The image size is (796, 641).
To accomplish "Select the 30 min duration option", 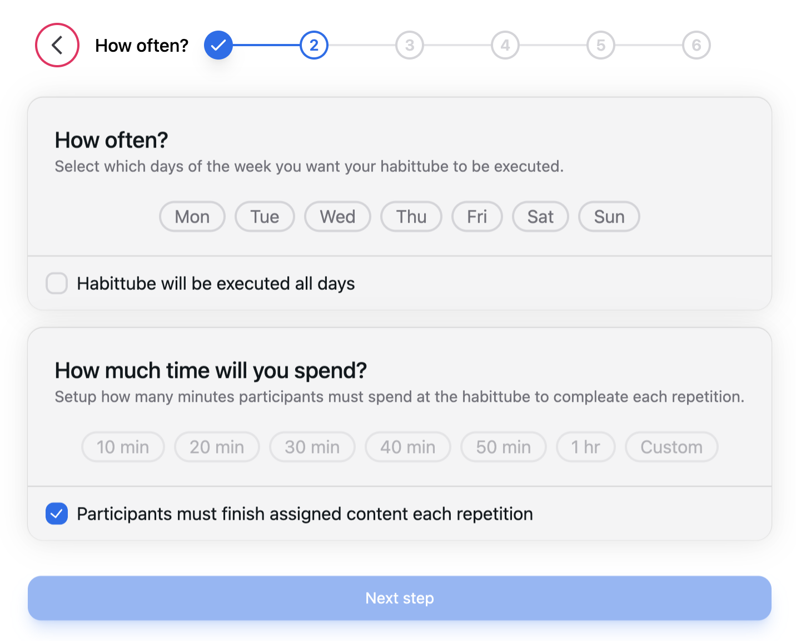I will [312, 447].
